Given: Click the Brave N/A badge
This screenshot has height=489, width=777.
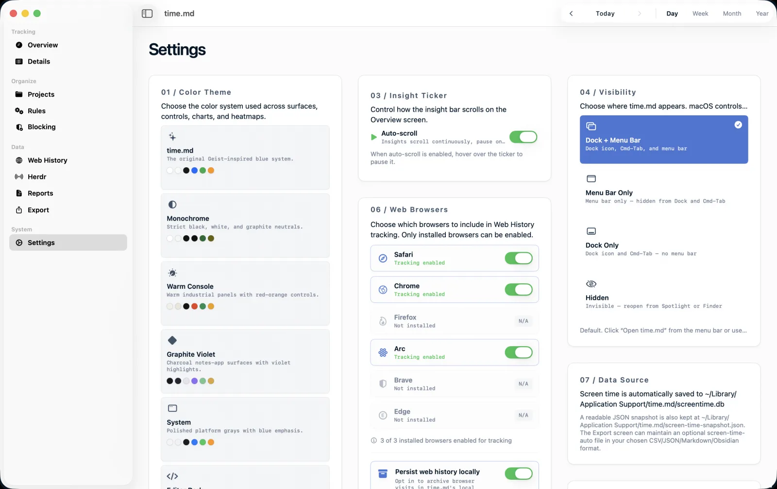Looking at the screenshot, I should pyautogui.click(x=523, y=384).
